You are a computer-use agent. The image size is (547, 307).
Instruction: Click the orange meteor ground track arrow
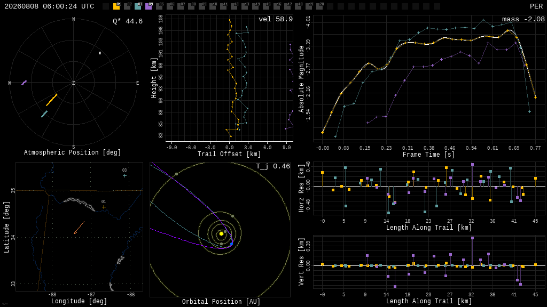[79, 228]
